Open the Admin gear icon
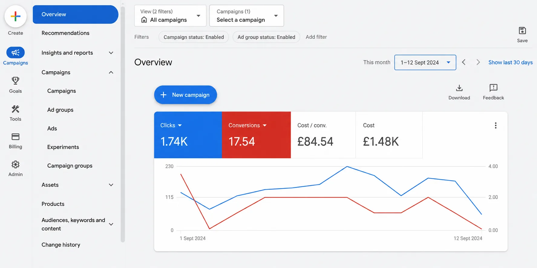 coord(15,165)
